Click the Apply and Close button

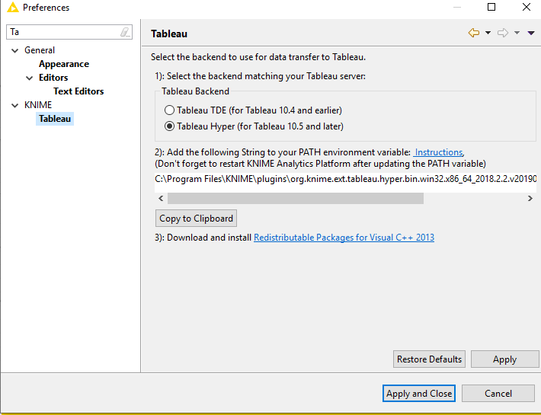tap(419, 394)
